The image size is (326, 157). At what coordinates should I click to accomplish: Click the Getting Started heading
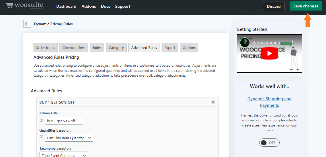pyautogui.click(x=251, y=29)
